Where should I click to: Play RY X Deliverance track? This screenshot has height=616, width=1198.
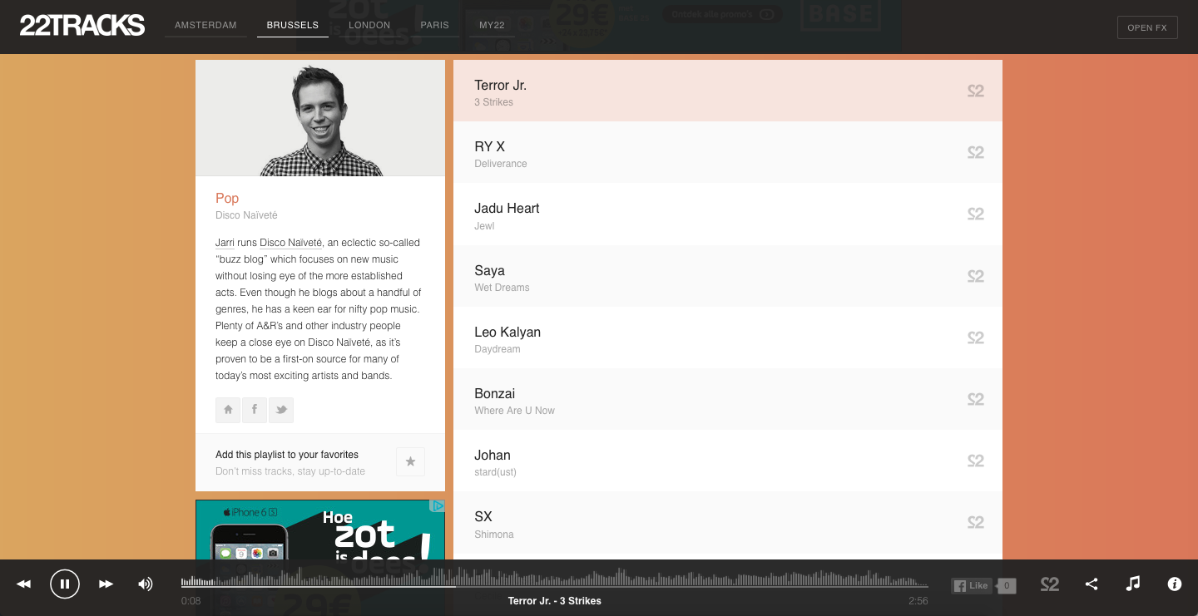[728, 152]
